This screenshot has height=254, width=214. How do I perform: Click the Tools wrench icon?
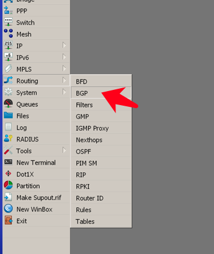8,150
